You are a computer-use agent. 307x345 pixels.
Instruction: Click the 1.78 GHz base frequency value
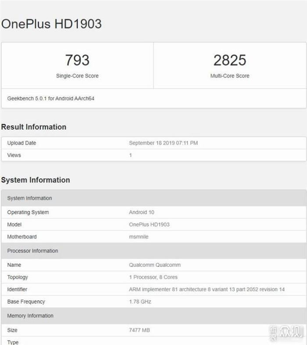click(x=140, y=302)
